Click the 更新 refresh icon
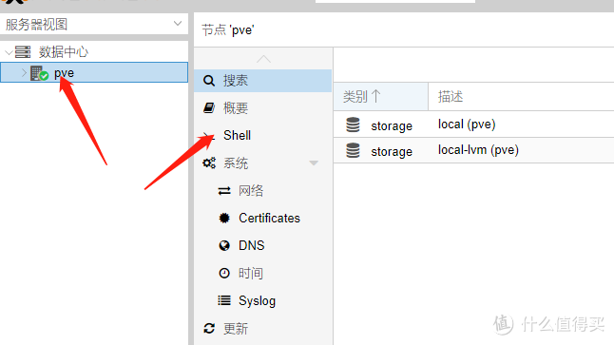 pyautogui.click(x=209, y=329)
